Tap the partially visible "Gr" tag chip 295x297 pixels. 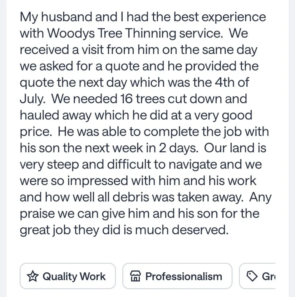tap(257, 276)
